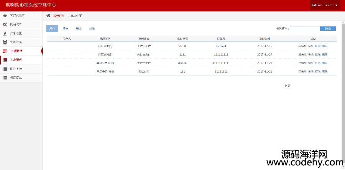Image resolution: width=345 pixels, height=170 pixels.
Task: Open the Notice dropdown in the header
Action: point(325,5)
